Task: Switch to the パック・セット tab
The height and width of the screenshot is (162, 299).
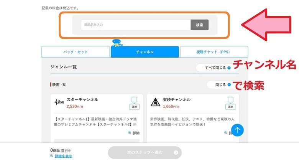Action: (76, 52)
